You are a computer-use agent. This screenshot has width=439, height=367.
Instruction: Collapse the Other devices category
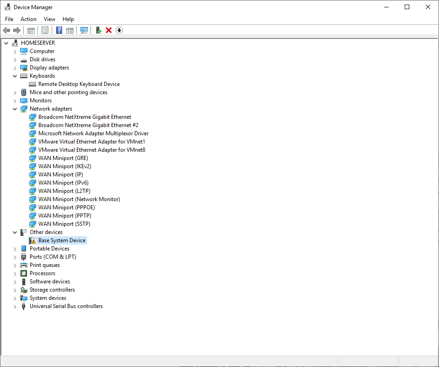15,232
